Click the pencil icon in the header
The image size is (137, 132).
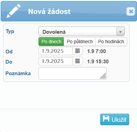[14, 11]
